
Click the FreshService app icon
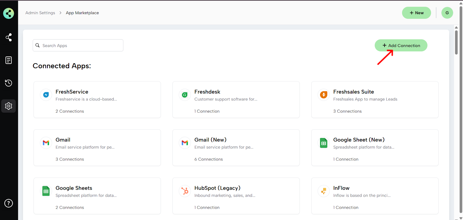(46, 95)
